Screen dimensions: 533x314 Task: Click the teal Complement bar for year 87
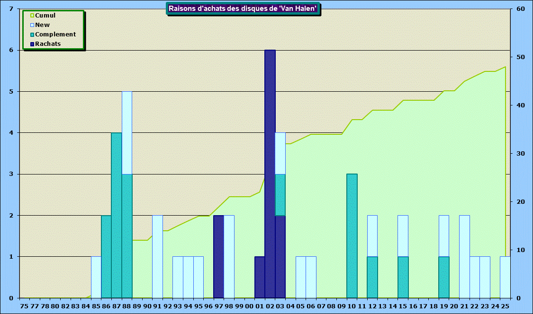point(117,215)
